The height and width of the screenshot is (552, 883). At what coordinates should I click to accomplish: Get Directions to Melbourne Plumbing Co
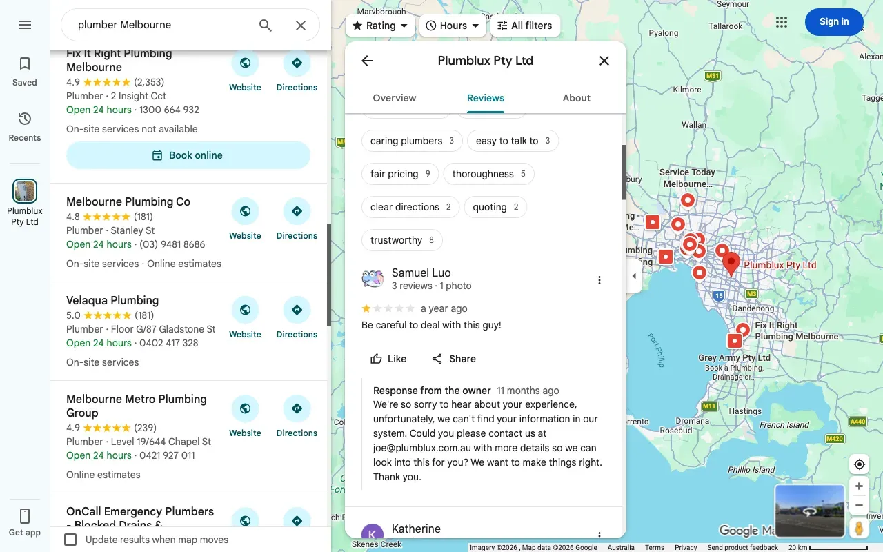(297, 219)
